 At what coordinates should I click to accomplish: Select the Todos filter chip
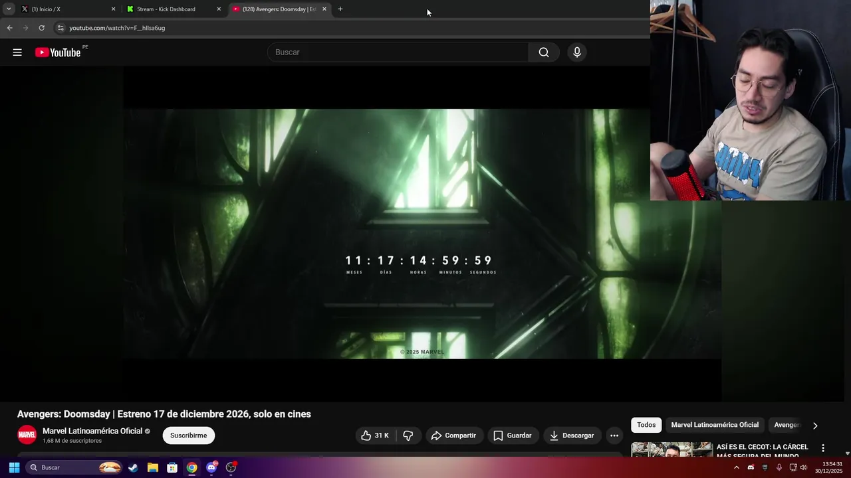click(x=646, y=425)
